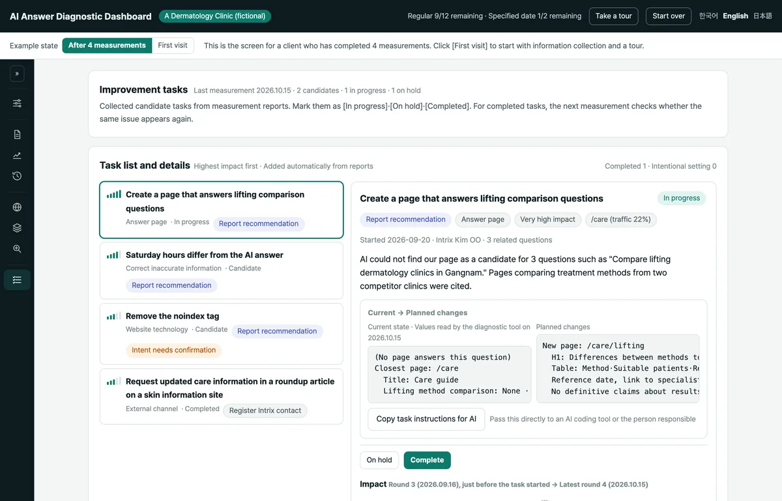Screen dimensions: 782x501
Task: Click the /care (traffic 22%) chip
Action: pos(621,220)
